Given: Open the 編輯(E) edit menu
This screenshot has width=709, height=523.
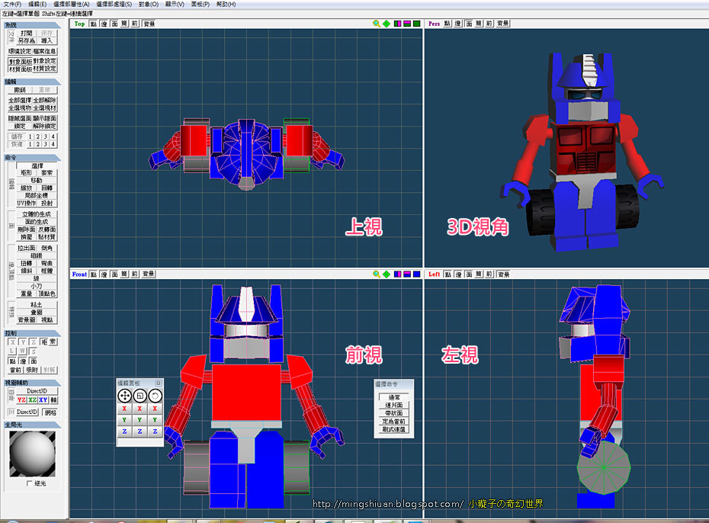Looking at the screenshot, I should click(x=37, y=4).
